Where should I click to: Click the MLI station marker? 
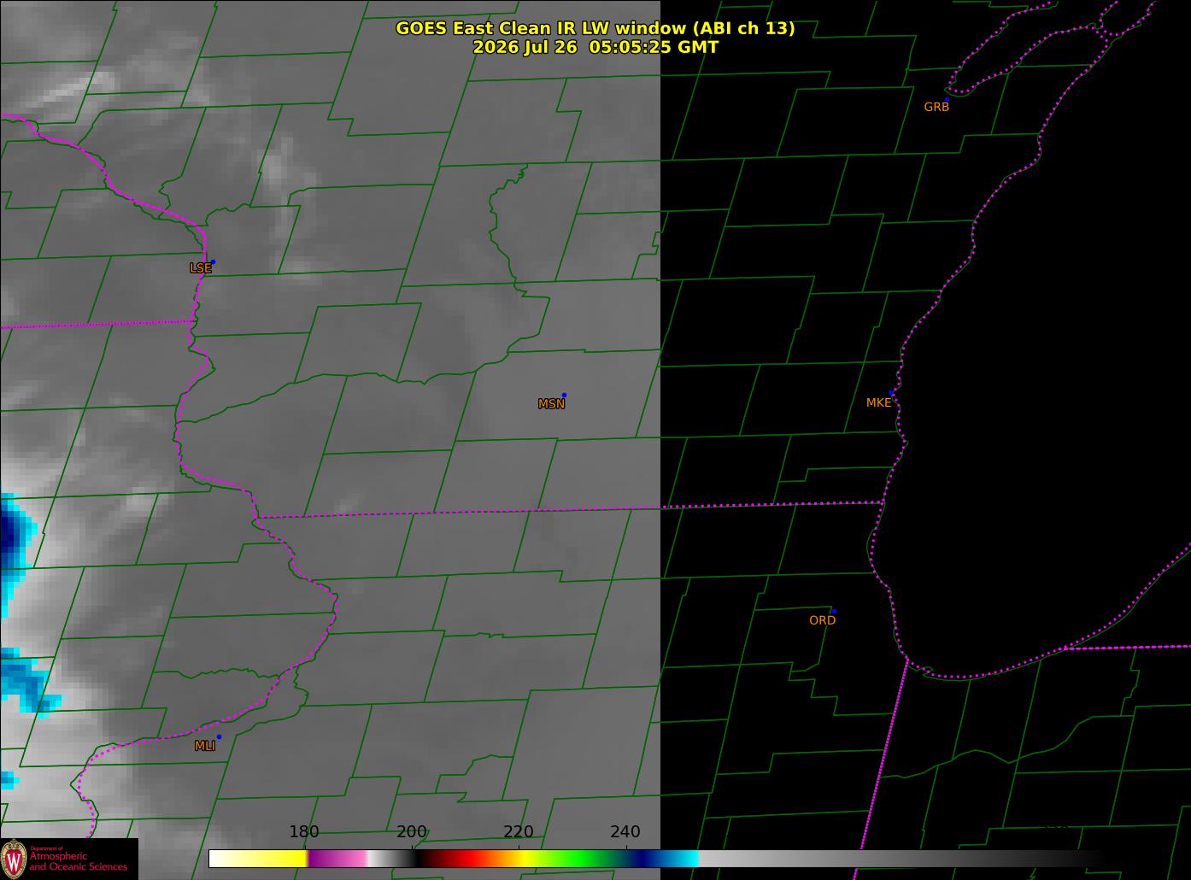pyautogui.click(x=219, y=737)
